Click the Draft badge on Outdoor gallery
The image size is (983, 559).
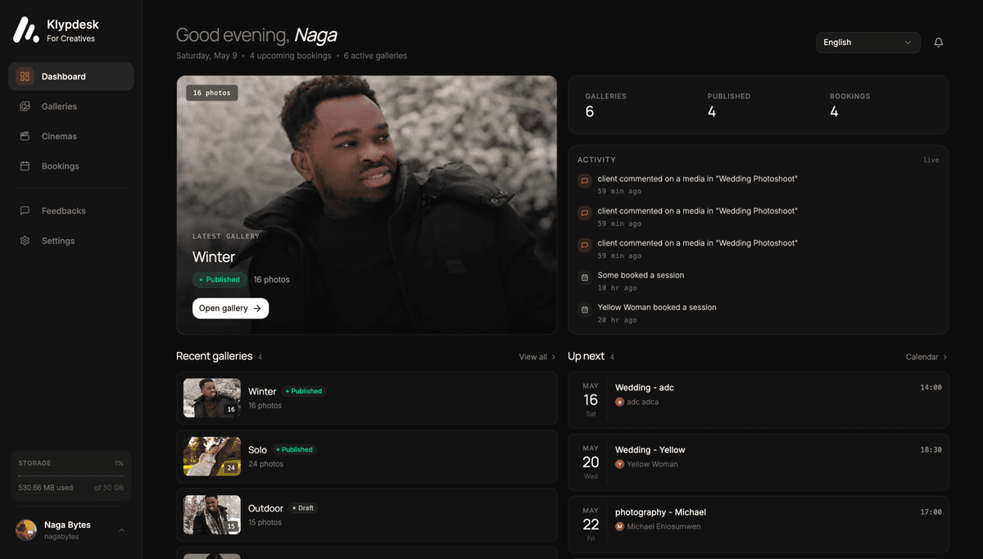(302, 508)
